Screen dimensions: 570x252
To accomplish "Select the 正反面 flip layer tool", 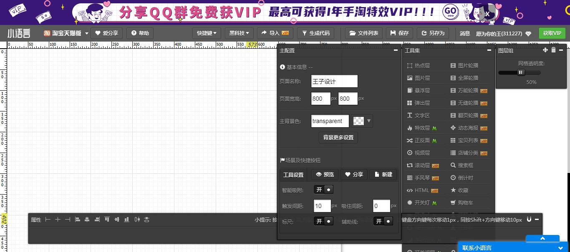I will (x=421, y=140).
